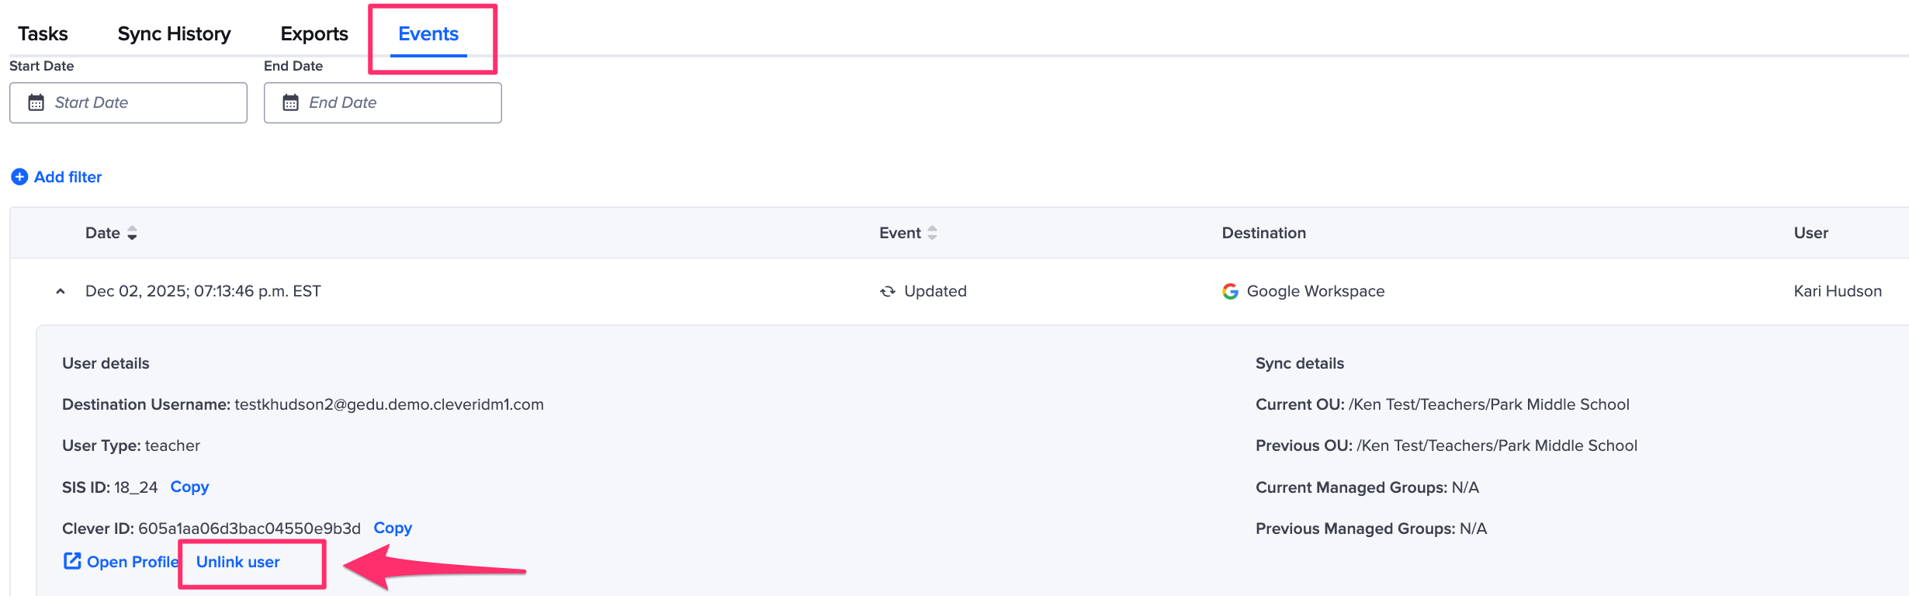The height and width of the screenshot is (596, 1909).
Task: Collapse the Dec 02, 2025 event row
Action: (61, 292)
